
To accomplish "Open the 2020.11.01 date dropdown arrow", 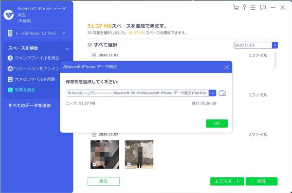I will click(x=275, y=45).
